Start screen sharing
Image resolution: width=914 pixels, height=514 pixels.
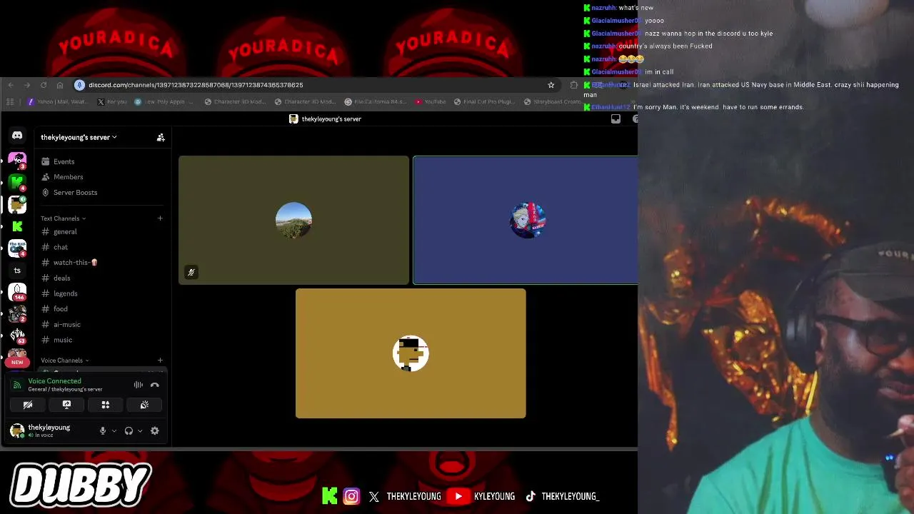coord(66,405)
